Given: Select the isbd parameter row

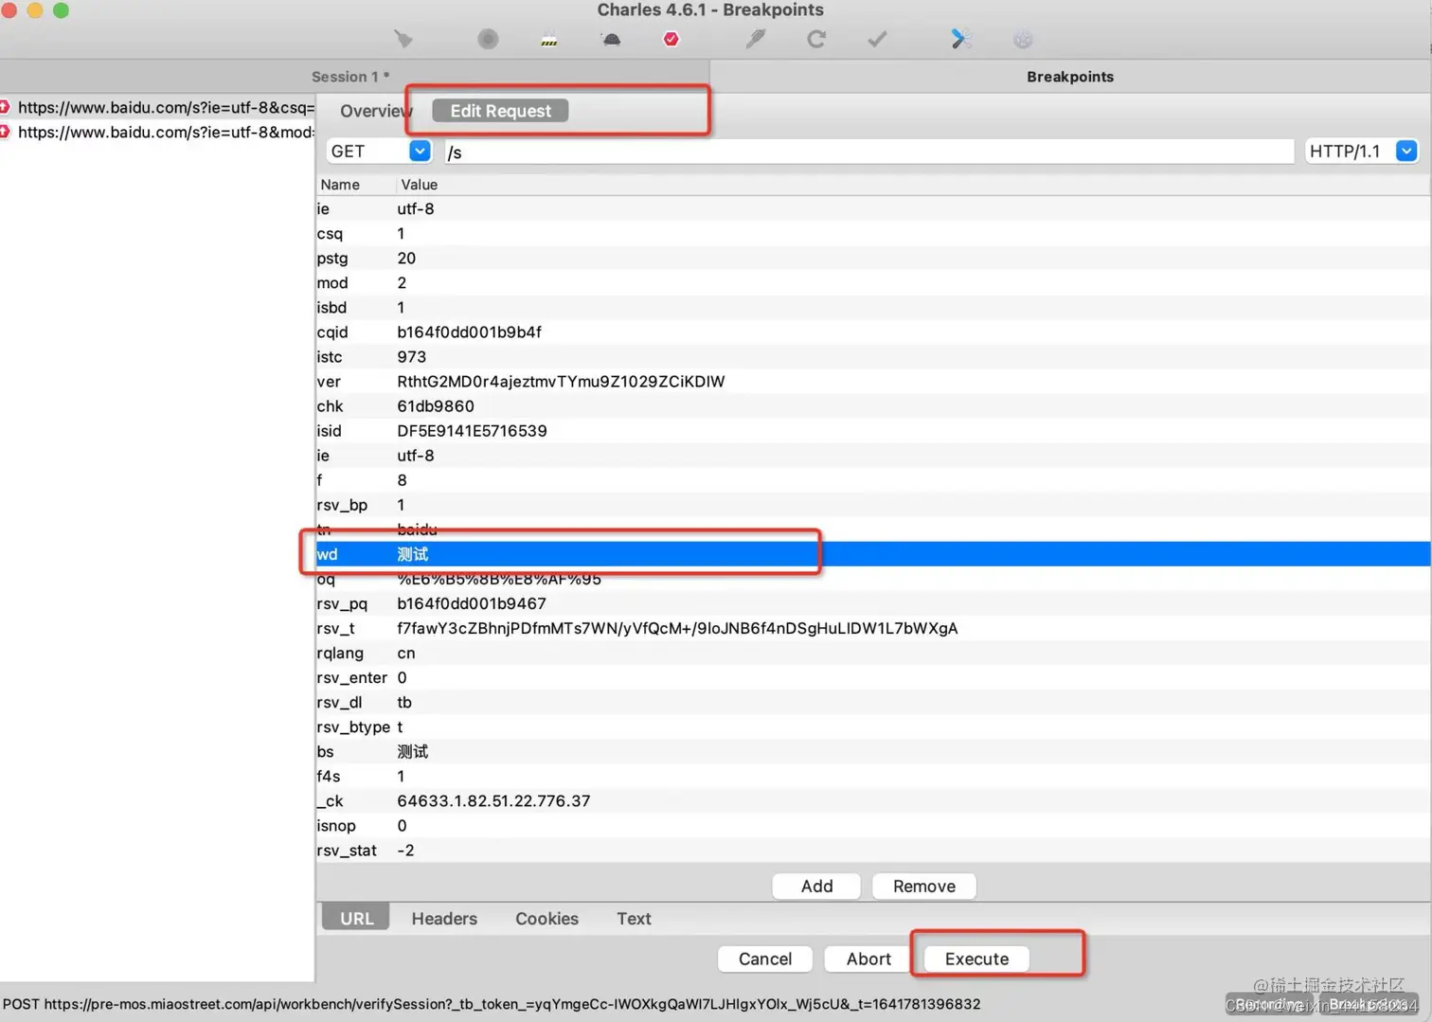Looking at the screenshot, I should [873, 308].
